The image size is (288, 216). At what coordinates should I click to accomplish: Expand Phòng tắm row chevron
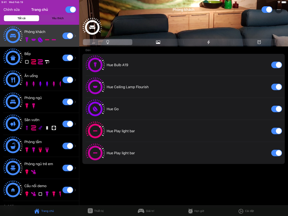click(x=75, y=146)
